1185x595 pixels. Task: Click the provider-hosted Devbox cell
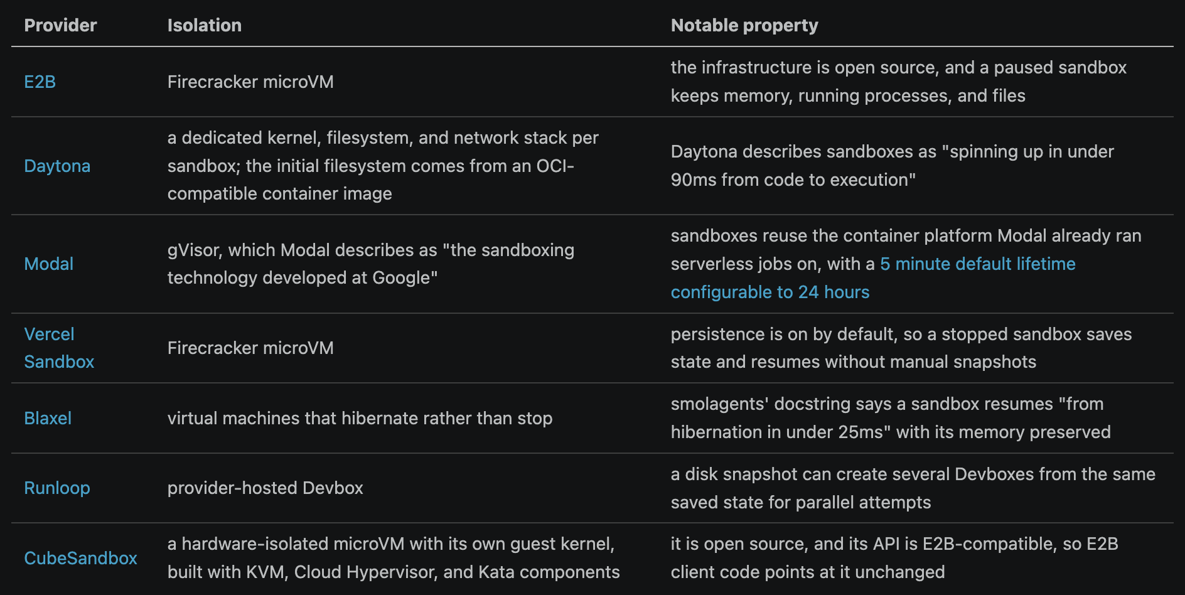tap(265, 488)
